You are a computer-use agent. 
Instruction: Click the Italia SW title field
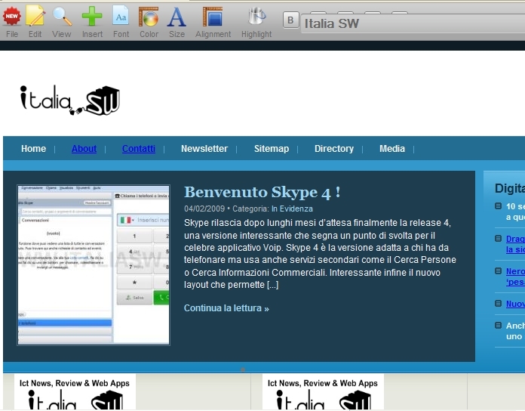(413, 23)
